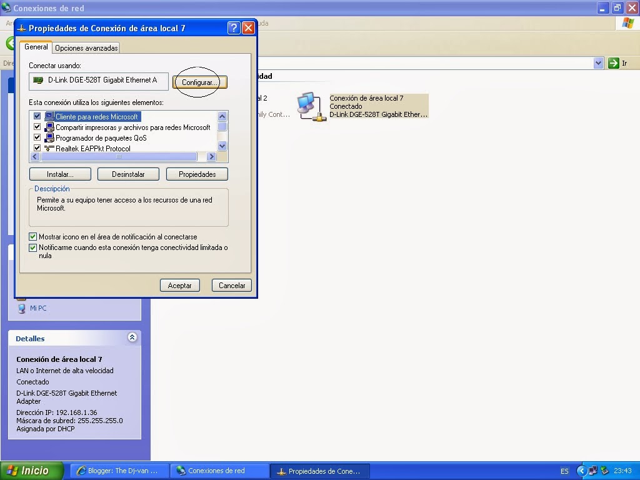Select Cliente para redes Microsoft icon

point(49,116)
